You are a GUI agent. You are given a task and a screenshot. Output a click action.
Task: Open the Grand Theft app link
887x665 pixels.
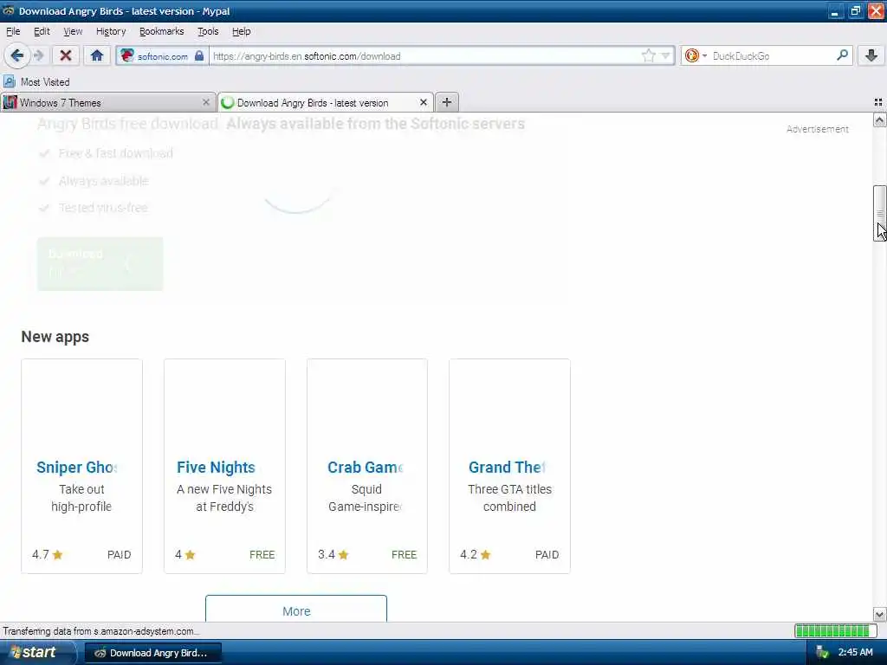[507, 467]
